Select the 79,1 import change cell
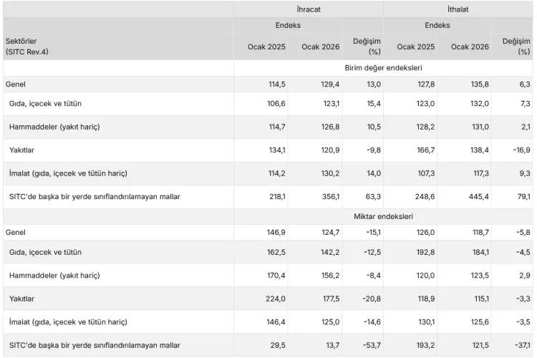This screenshot has height=358, width=537. 522,197
